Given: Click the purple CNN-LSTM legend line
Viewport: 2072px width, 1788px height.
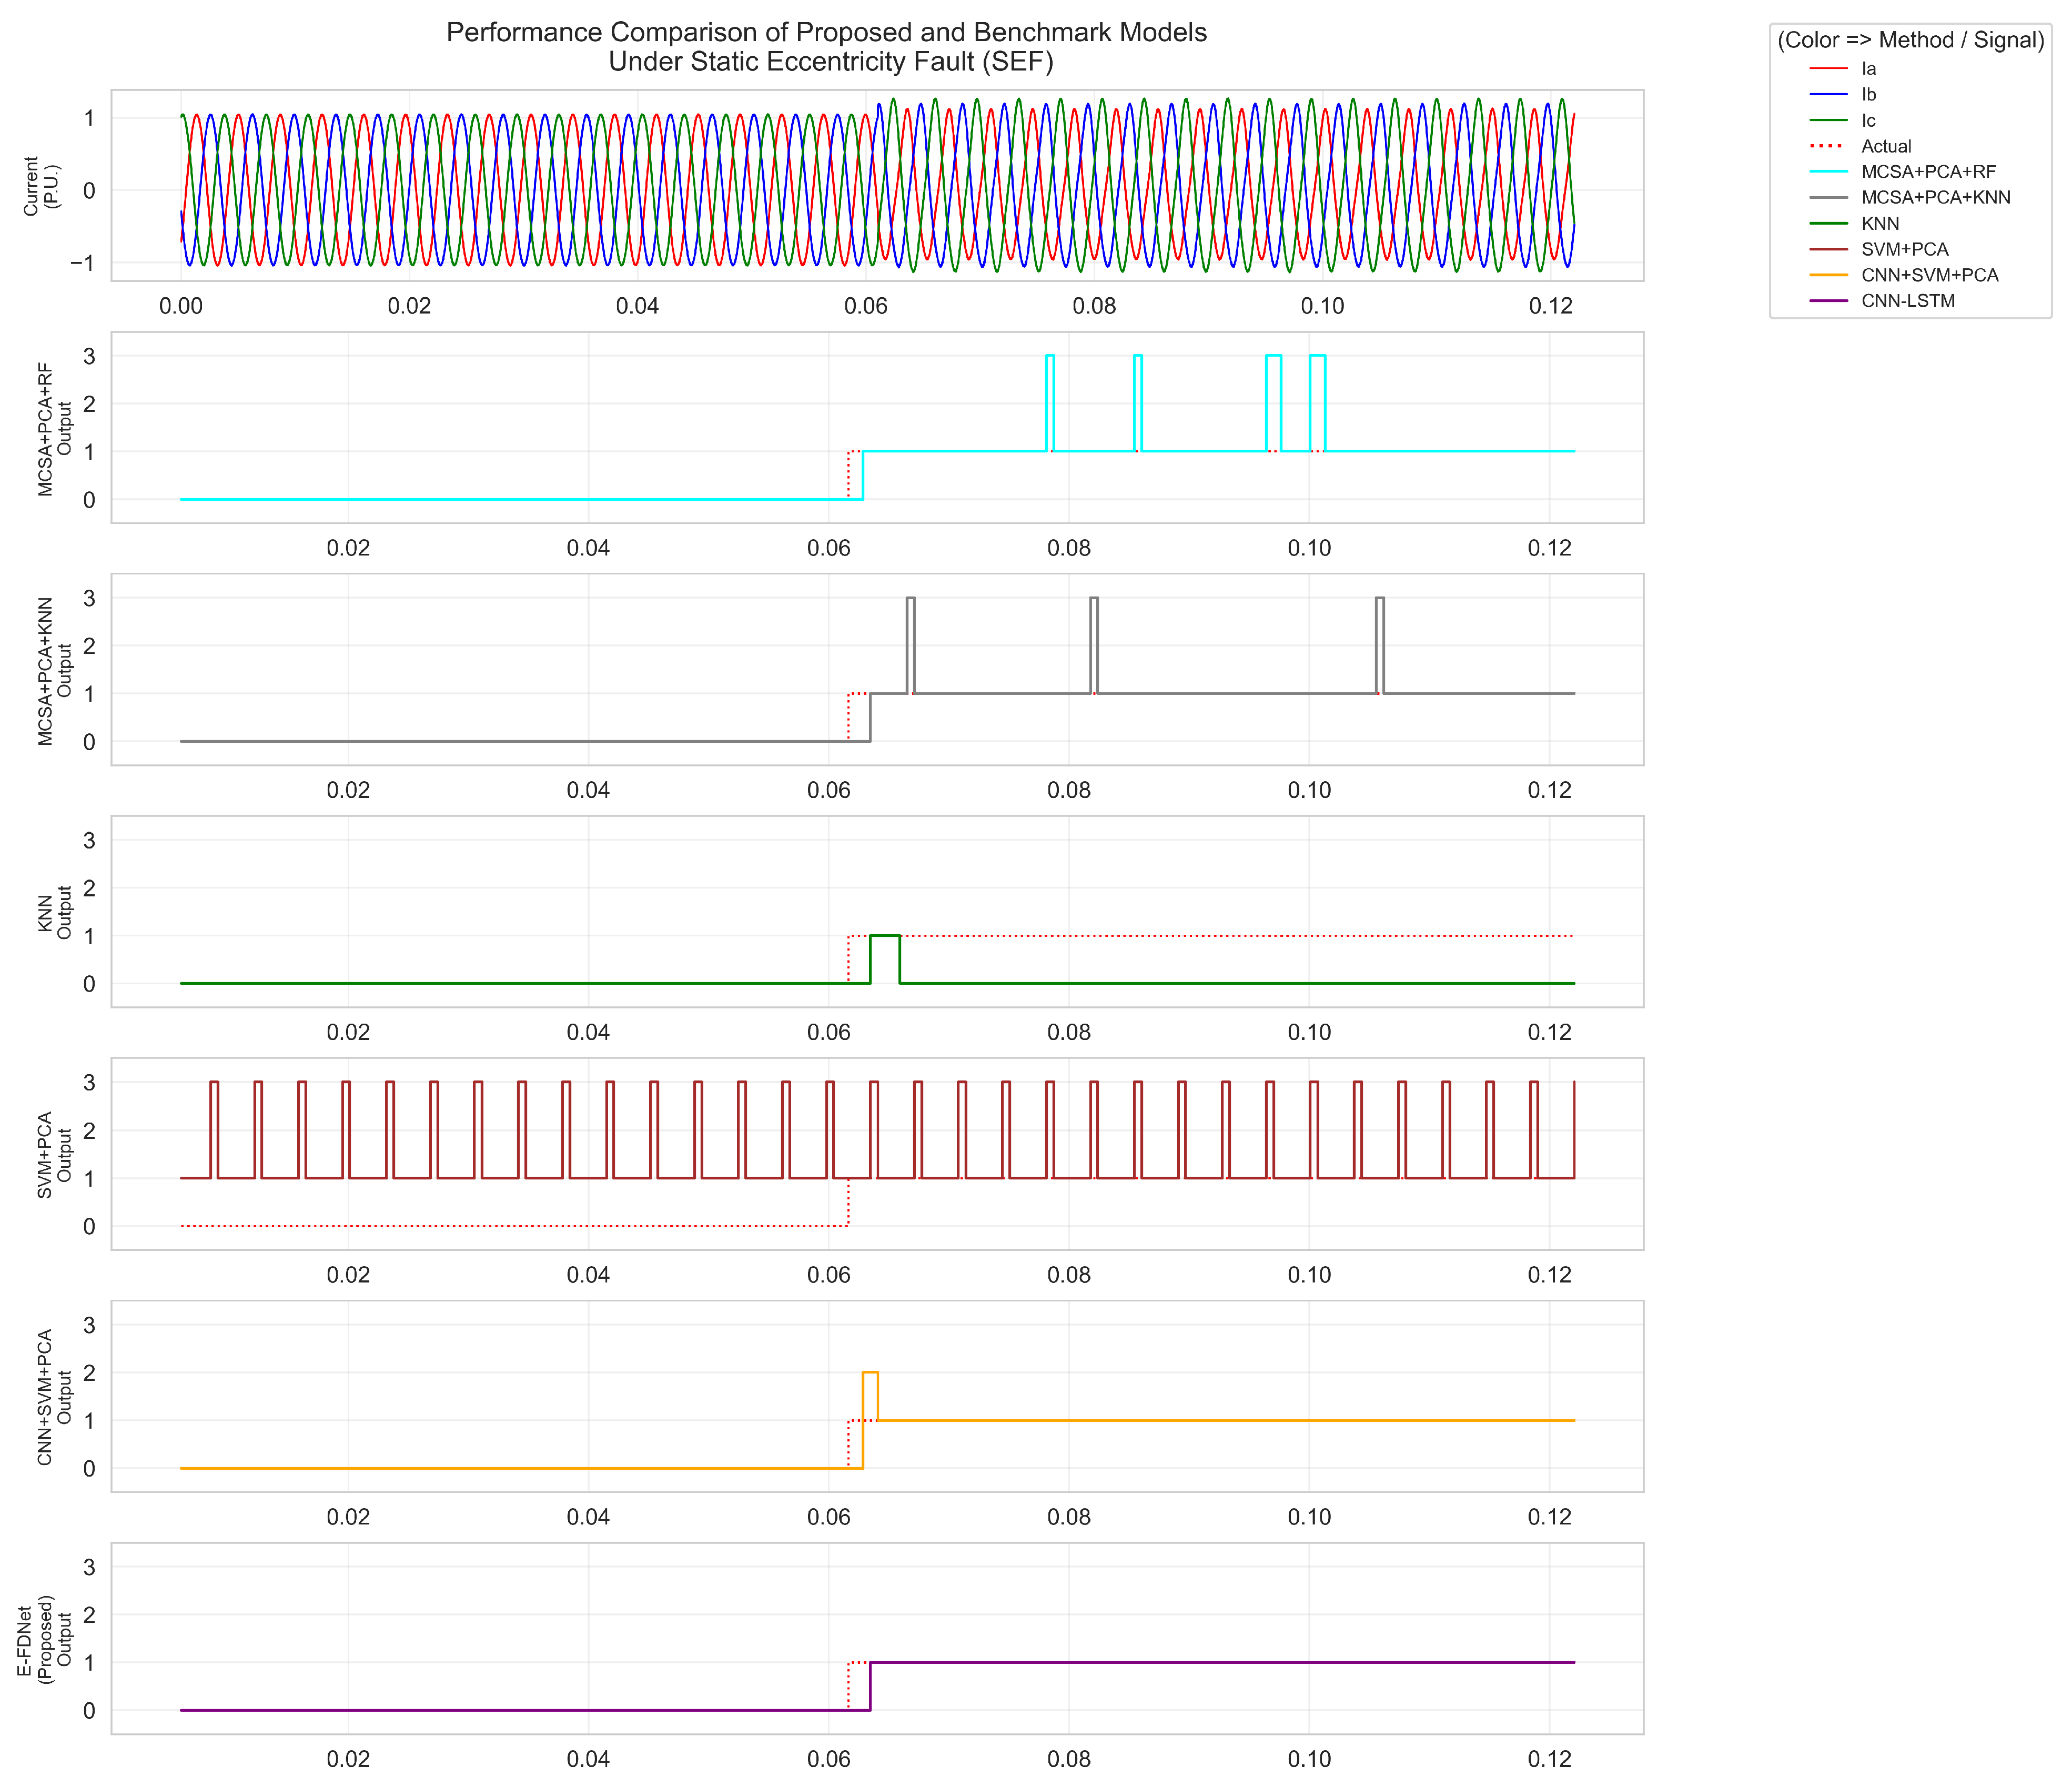Looking at the screenshot, I should click(1828, 301).
